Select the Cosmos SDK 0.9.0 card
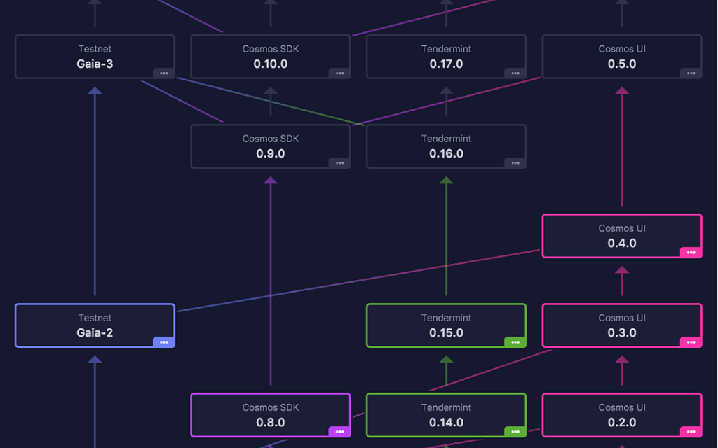Image resolution: width=718 pixels, height=448 pixels. (271, 146)
